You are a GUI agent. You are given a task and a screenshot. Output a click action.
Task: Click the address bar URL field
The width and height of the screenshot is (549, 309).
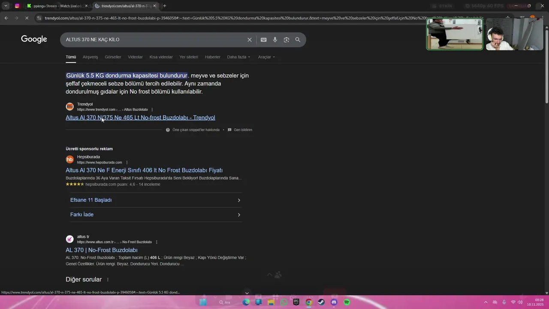coord(264,18)
